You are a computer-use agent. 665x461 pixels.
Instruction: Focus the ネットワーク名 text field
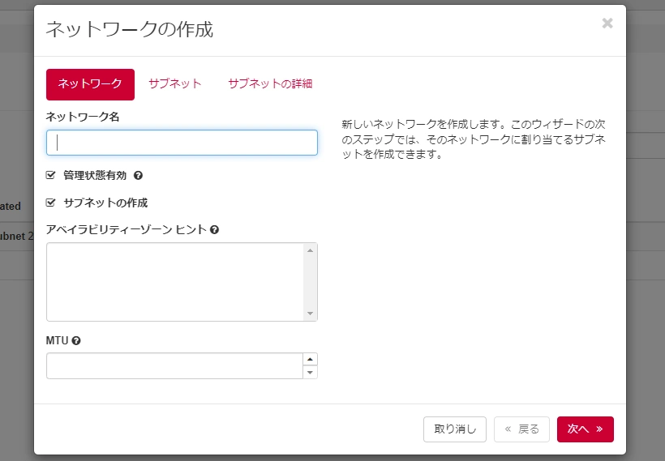tap(182, 143)
